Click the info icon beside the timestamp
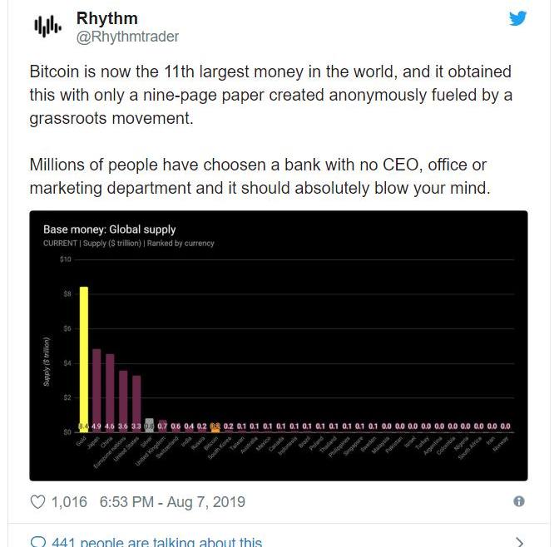This screenshot has height=547, width=559. coord(519,501)
